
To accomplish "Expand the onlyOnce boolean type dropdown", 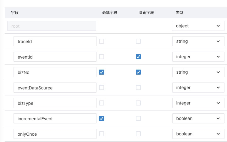I will pos(198,134).
